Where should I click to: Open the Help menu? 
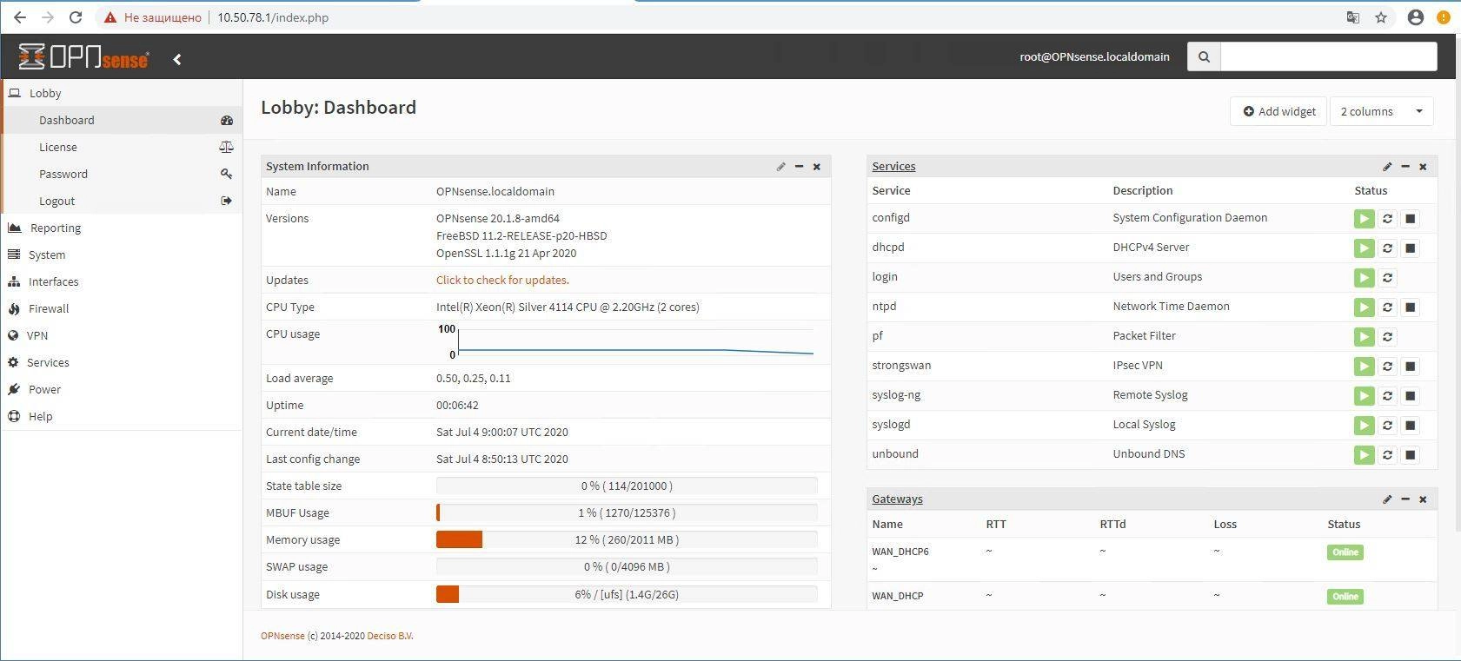tap(122, 416)
